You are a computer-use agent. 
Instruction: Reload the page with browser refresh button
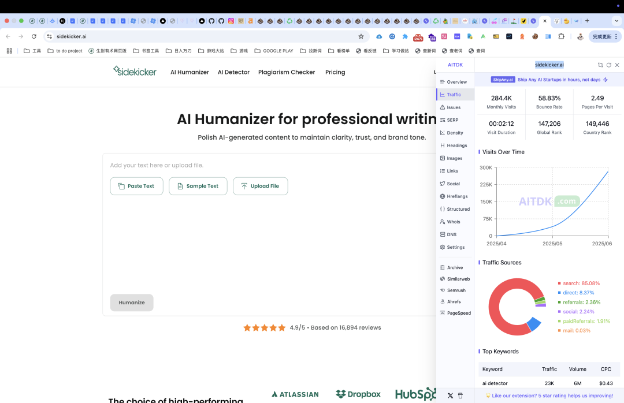(x=34, y=36)
